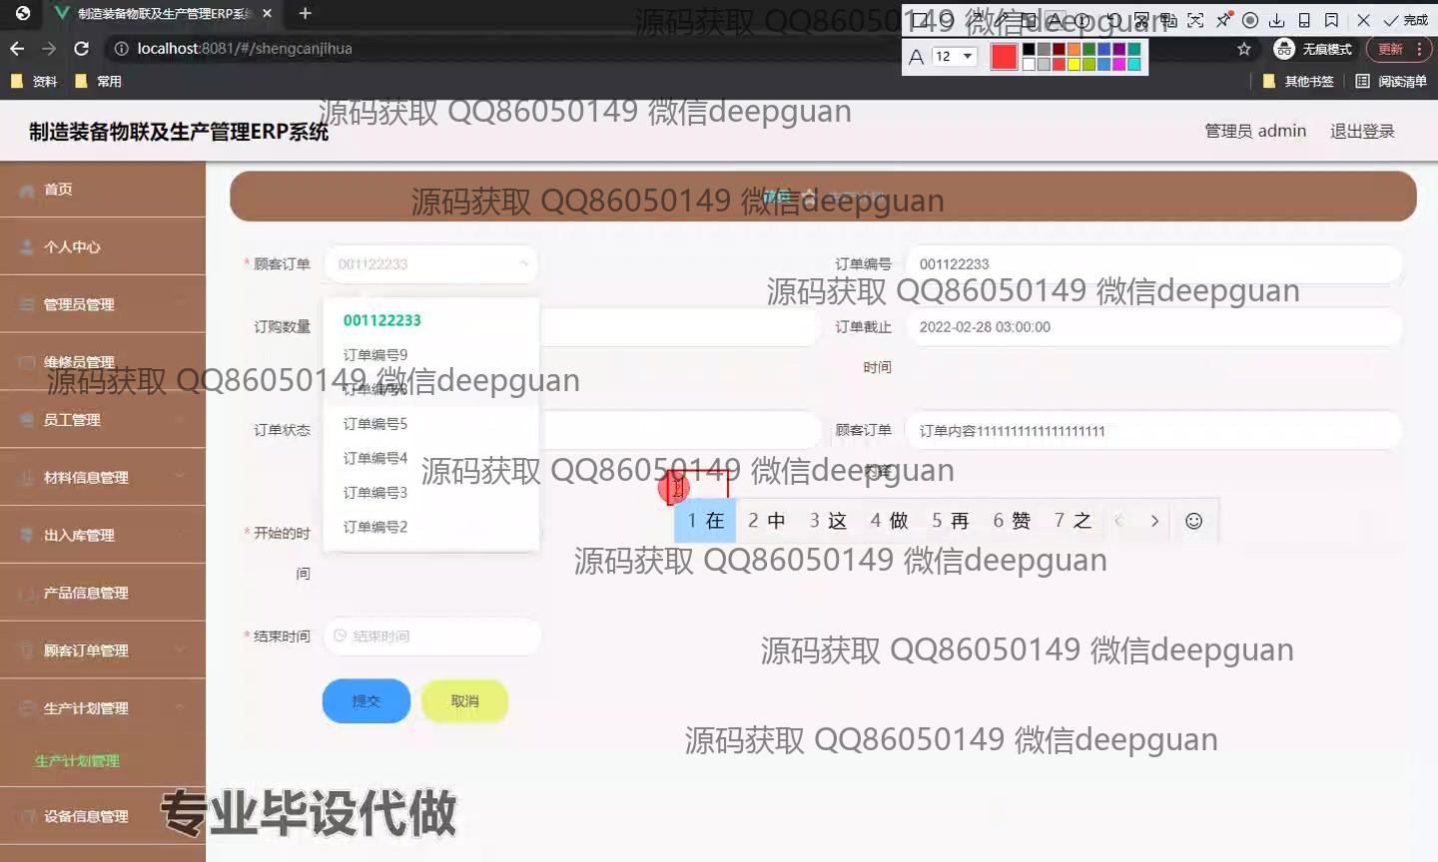Pick the black color swatch
1438x862 pixels.
[x=1029, y=49]
